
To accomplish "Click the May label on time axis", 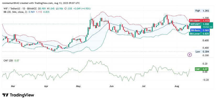I will tap(78, 86).
